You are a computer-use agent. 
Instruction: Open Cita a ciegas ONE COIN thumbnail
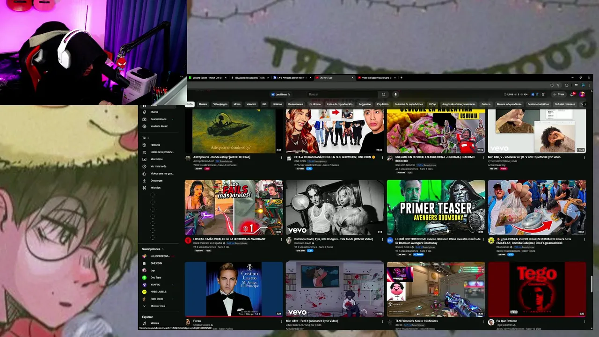click(x=335, y=131)
